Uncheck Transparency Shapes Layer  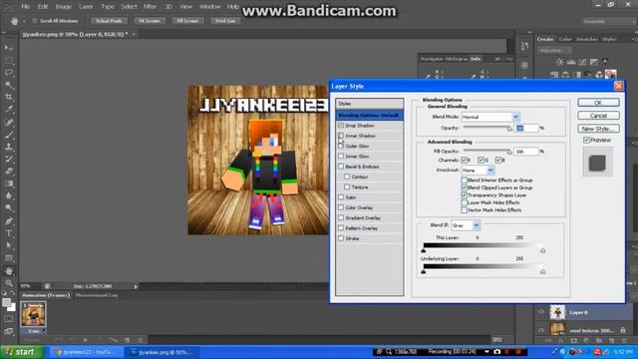click(464, 195)
